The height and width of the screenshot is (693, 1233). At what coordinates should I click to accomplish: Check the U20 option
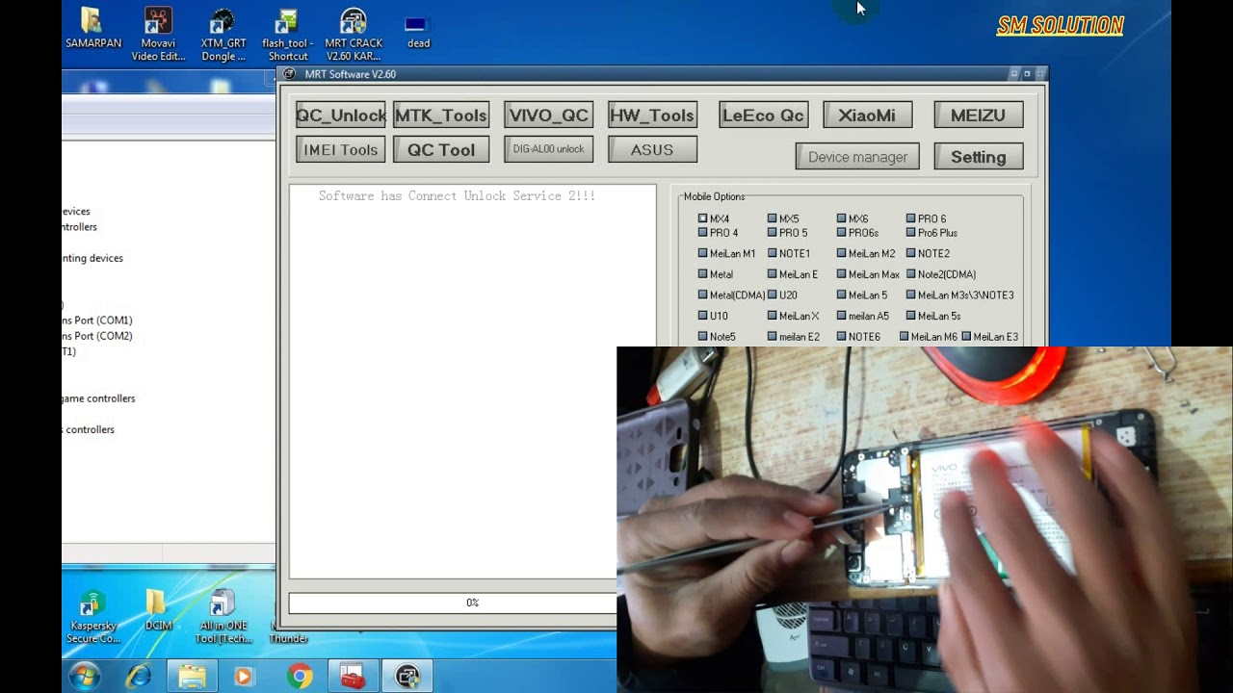point(772,295)
